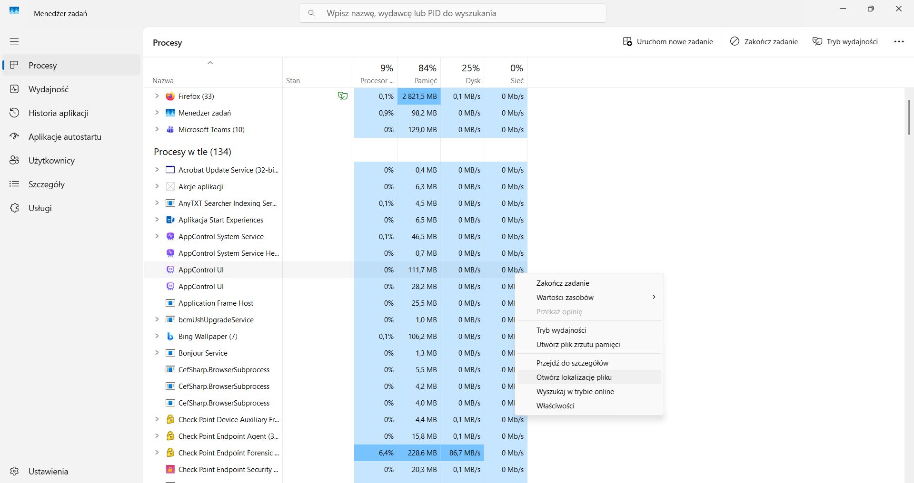Expand Aplikacja Start Experiences row
This screenshot has height=483, width=914.
coord(157,220)
